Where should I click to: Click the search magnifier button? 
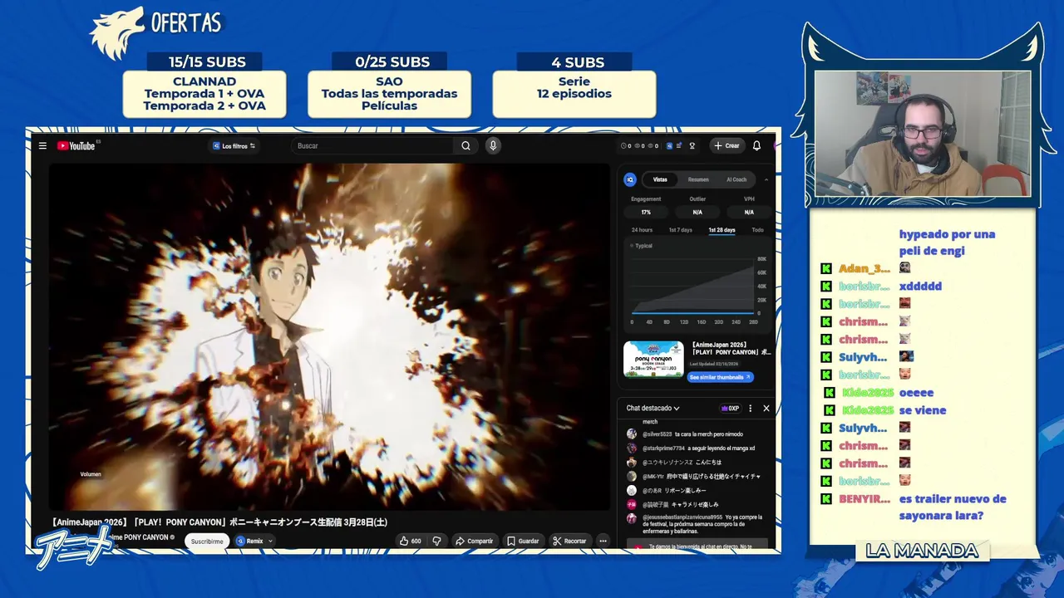(x=465, y=145)
